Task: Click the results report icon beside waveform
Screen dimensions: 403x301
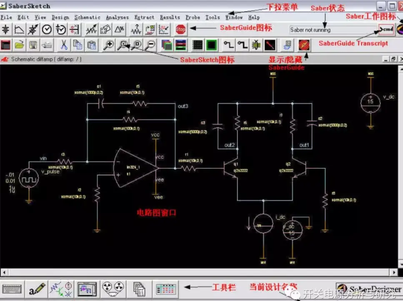Action: tap(150, 30)
